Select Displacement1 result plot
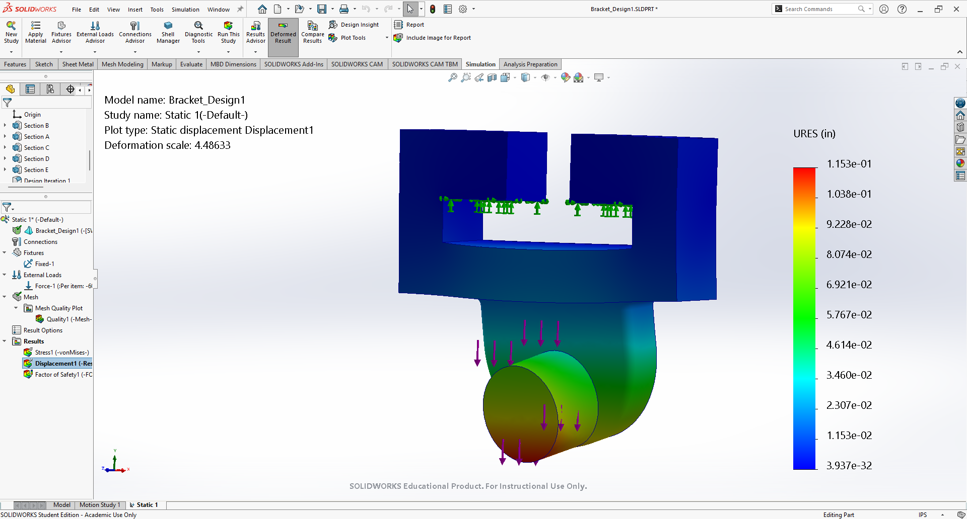967x519 pixels. tap(58, 364)
